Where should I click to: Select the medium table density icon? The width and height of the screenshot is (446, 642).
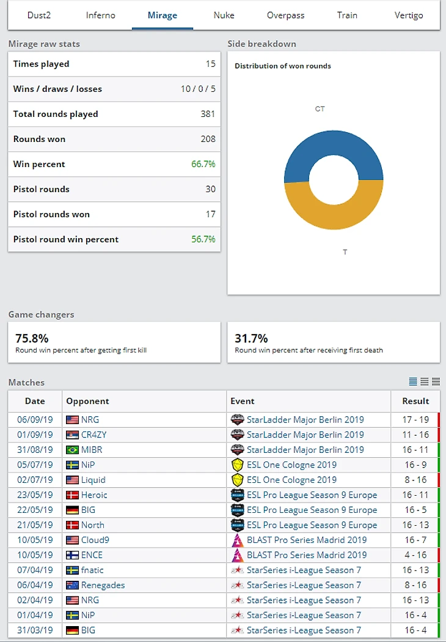425,382
